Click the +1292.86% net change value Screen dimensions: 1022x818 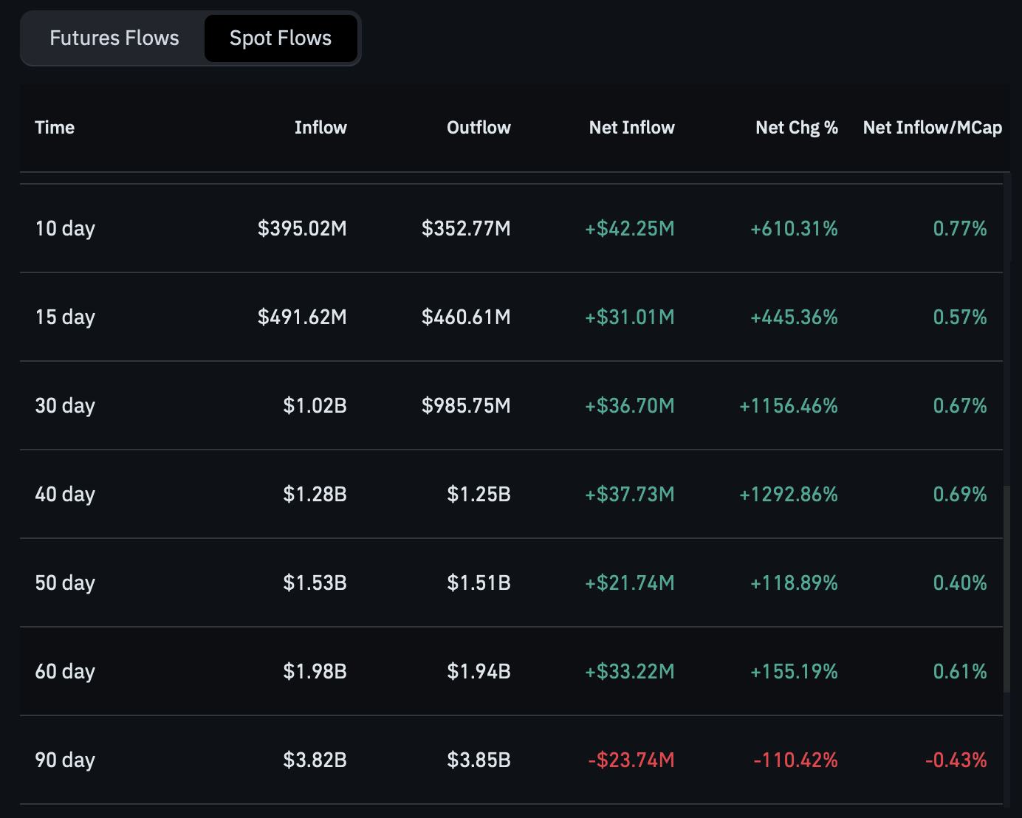788,495
